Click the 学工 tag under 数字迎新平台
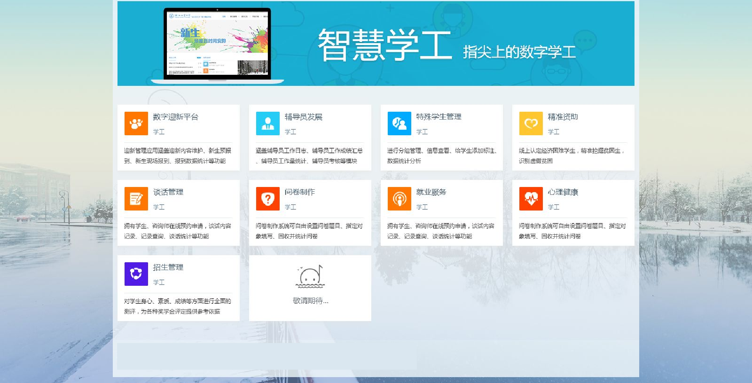Screen dimensions: 752x383 point(159,132)
